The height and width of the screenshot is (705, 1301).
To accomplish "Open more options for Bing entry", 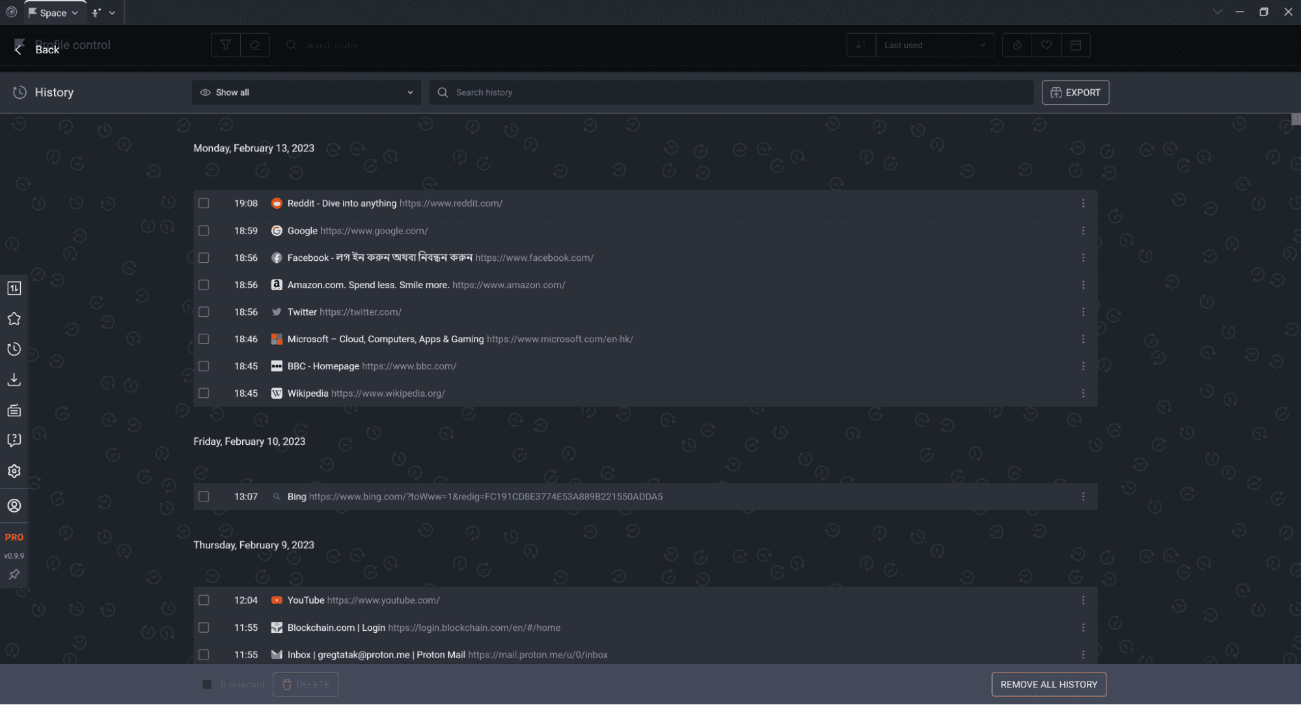I will click(x=1083, y=497).
